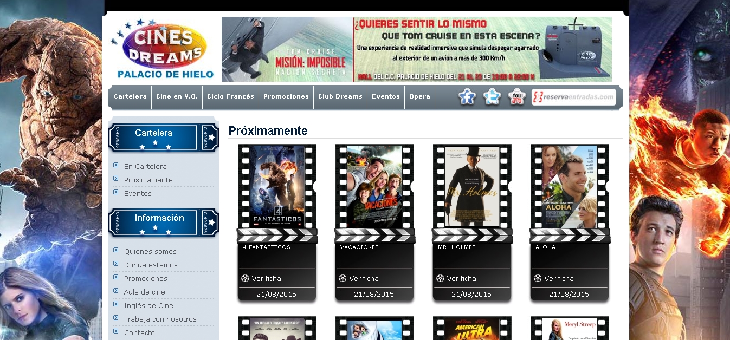Open the Opera menu item

tap(419, 96)
